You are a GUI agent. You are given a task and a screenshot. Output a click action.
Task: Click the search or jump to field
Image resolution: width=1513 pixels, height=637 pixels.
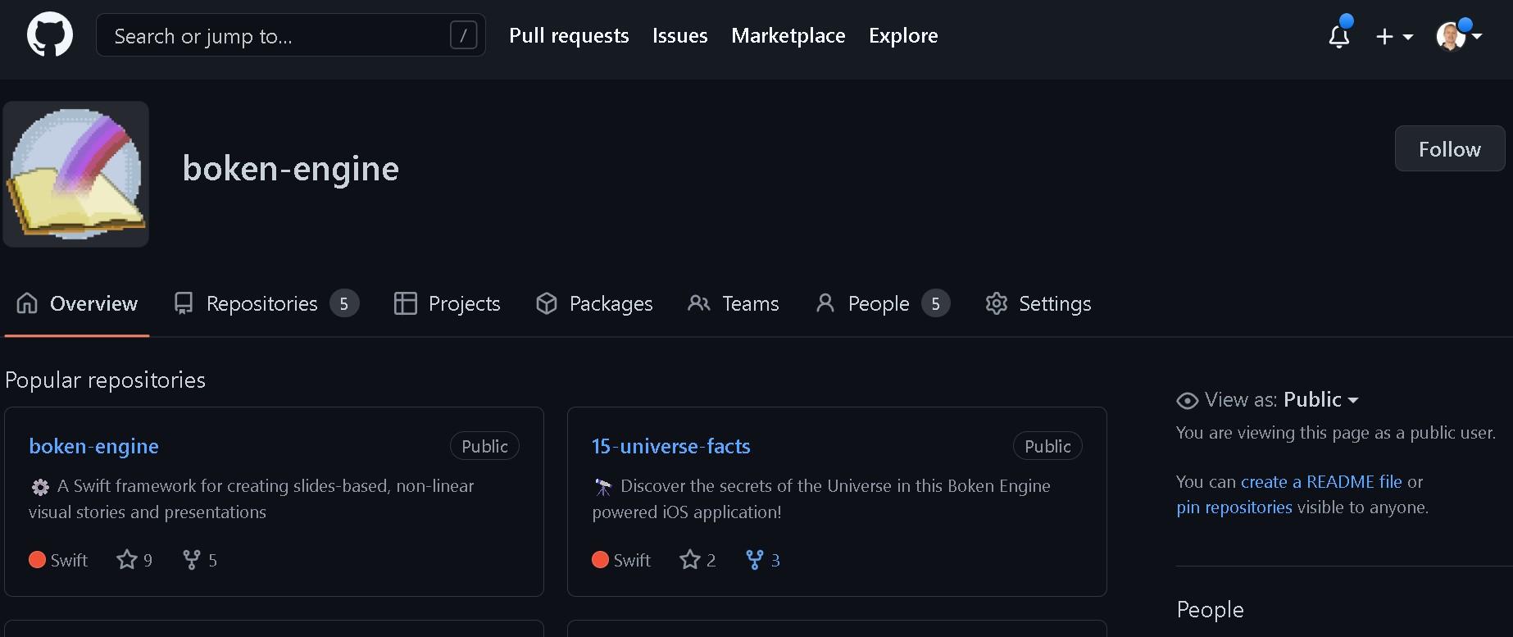pos(290,35)
